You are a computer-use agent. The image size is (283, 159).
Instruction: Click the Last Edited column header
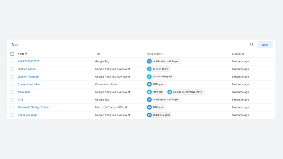click(x=238, y=54)
